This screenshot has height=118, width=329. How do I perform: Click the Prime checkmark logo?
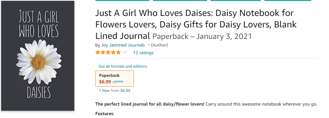click(x=118, y=82)
